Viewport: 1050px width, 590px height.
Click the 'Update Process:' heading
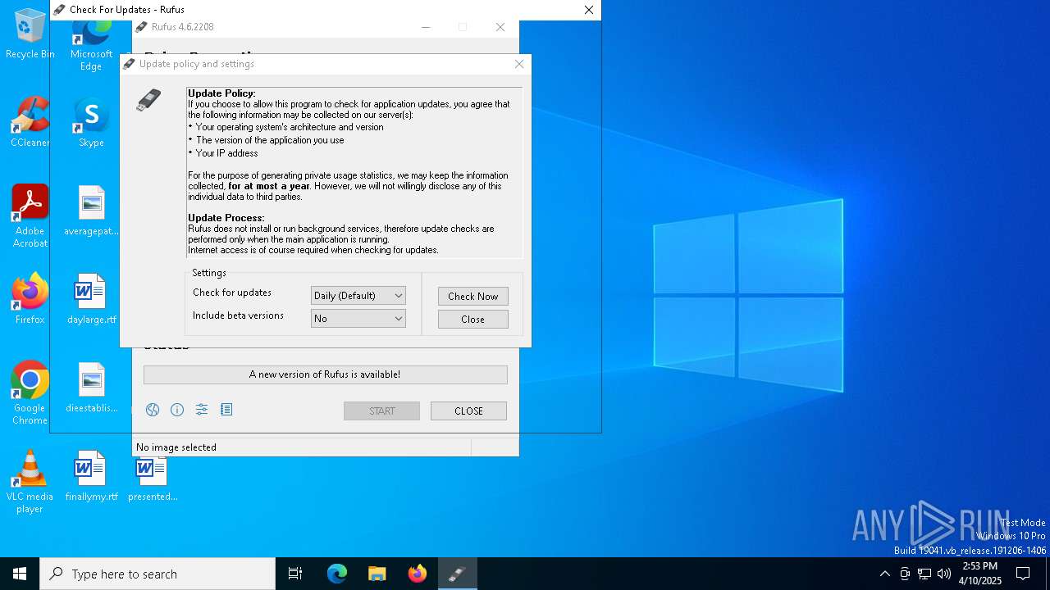click(226, 218)
